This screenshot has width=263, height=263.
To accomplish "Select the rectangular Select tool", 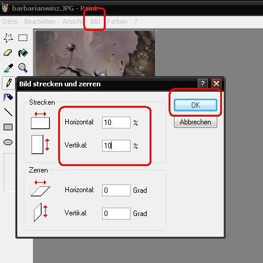I will coord(23,37).
